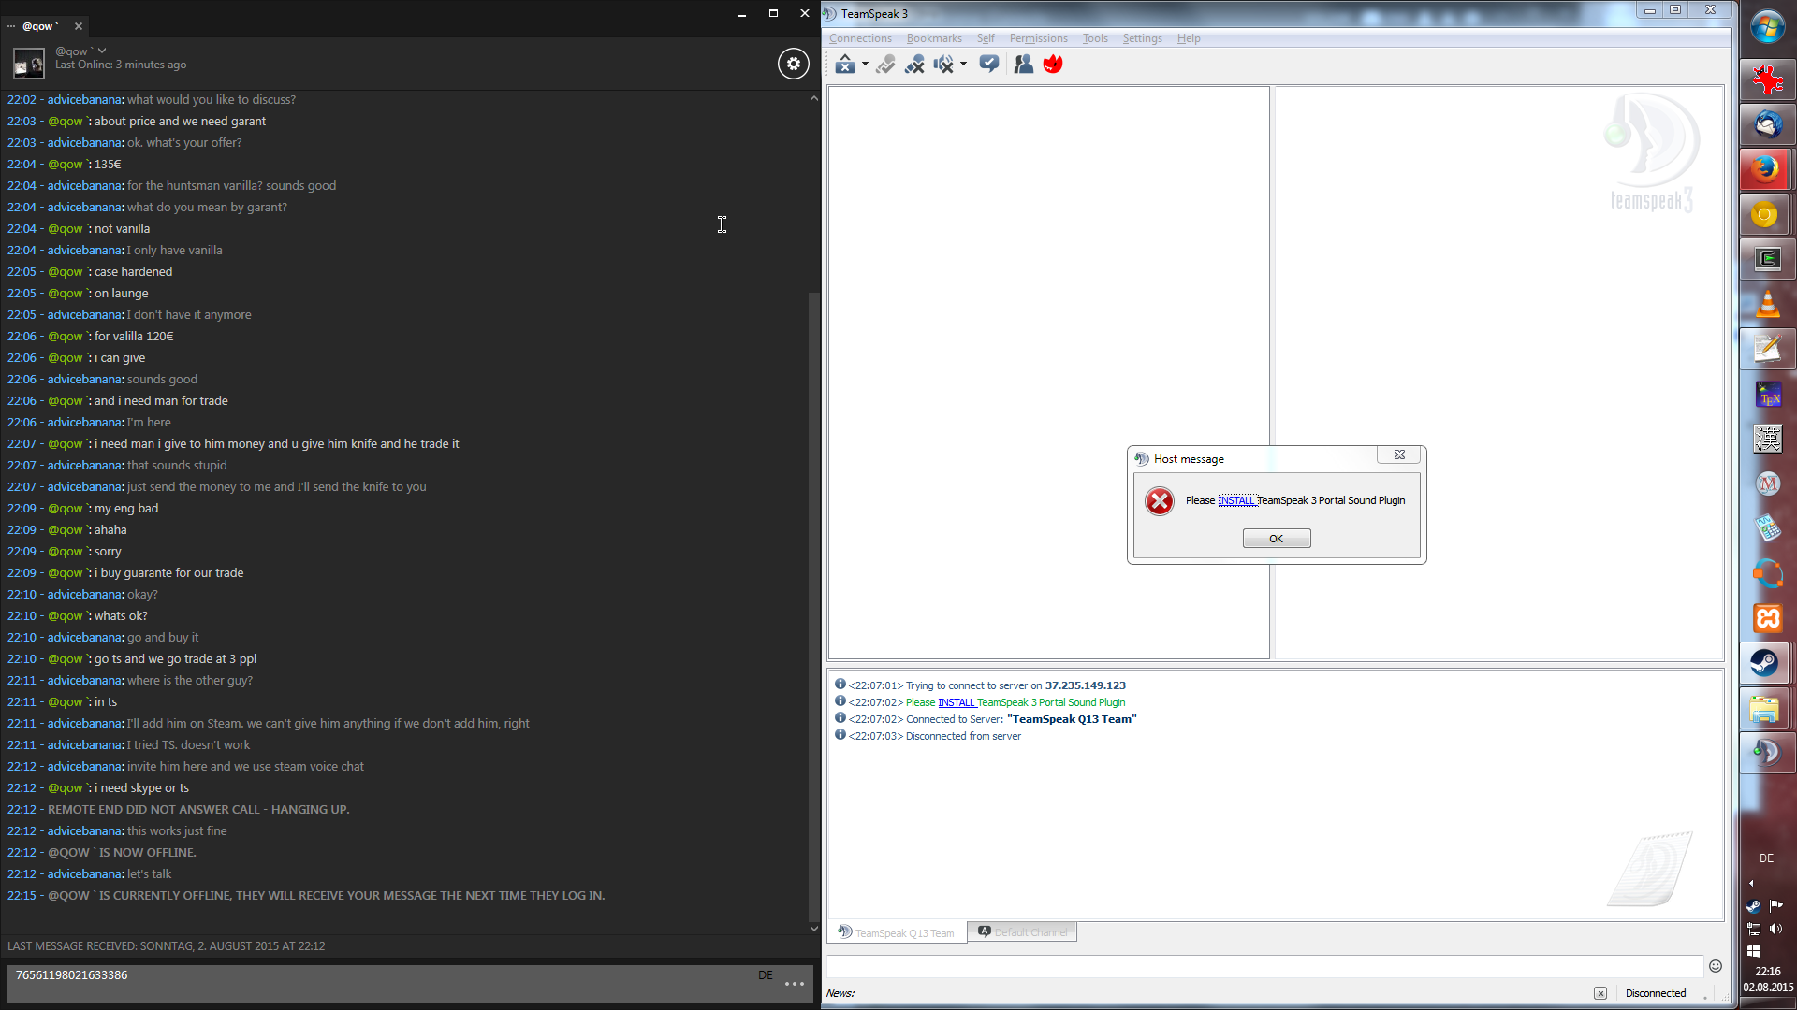This screenshot has width=1797, height=1010.
Task: Open the Permissions menu
Action: [x=1038, y=38]
